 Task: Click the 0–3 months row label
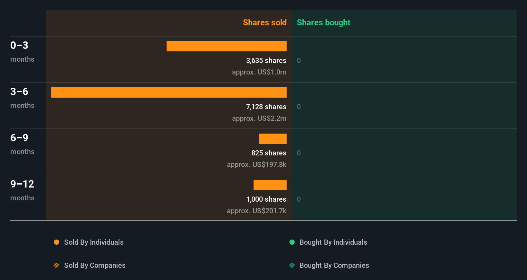click(22, 52)
